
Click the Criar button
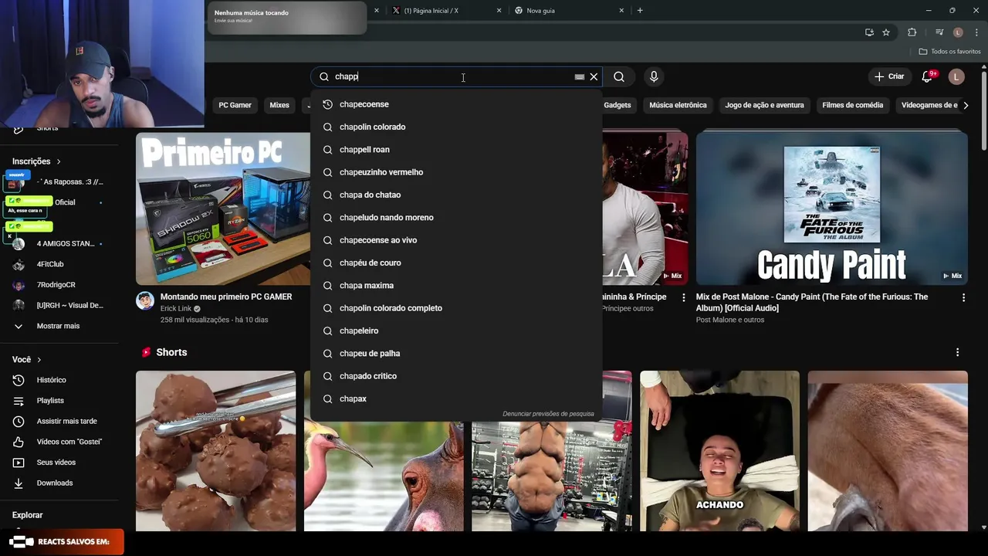(888, 76)
